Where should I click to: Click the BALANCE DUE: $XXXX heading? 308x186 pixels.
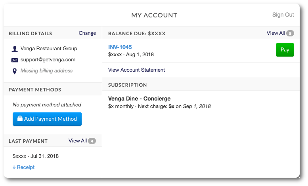(x=137, y=33)
